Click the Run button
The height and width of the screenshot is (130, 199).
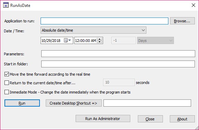click(x=22, y=103)
